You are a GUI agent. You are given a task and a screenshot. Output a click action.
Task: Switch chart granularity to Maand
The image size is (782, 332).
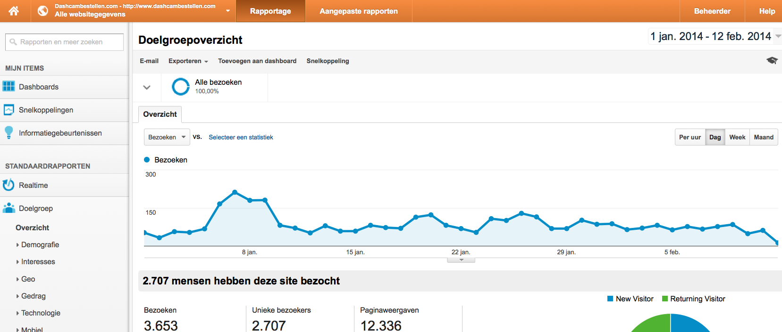click(x=764, y=137)
